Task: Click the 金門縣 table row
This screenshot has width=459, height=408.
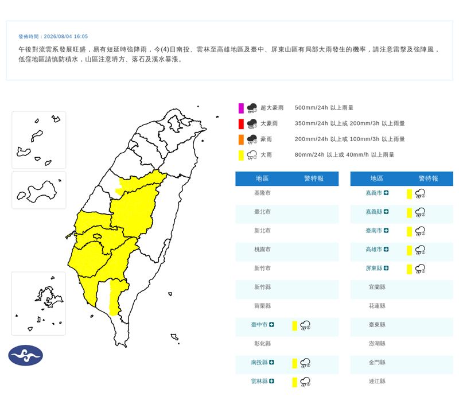Action: 402,364
